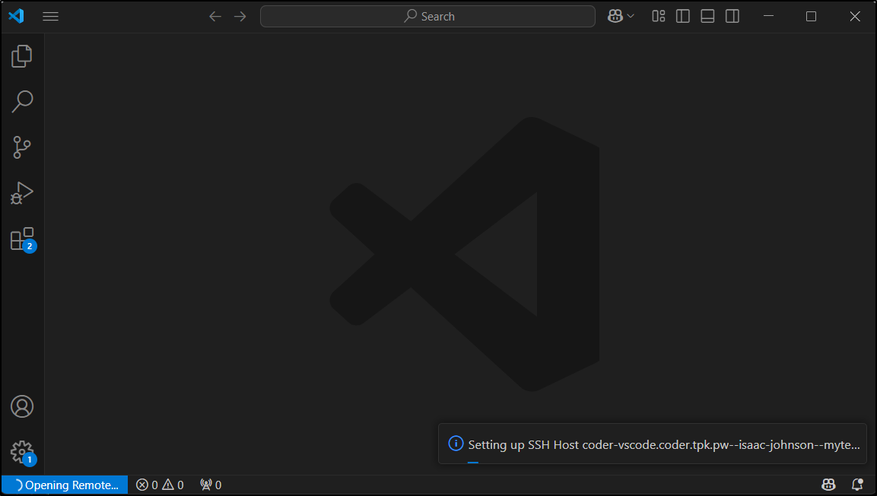Viewport: 877px width, 496px height.
Task: Minimize the VS Code window
Action: point(768,16)
